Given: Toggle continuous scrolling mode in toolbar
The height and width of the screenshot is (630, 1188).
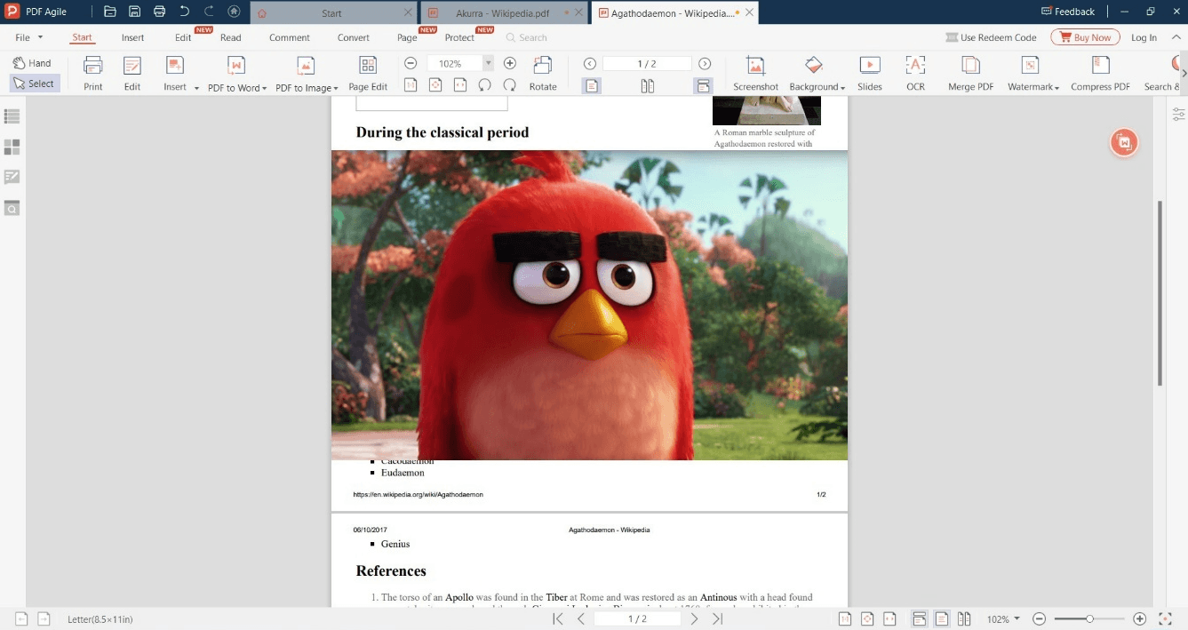Looking at the screenshot, I should point(703,85).
